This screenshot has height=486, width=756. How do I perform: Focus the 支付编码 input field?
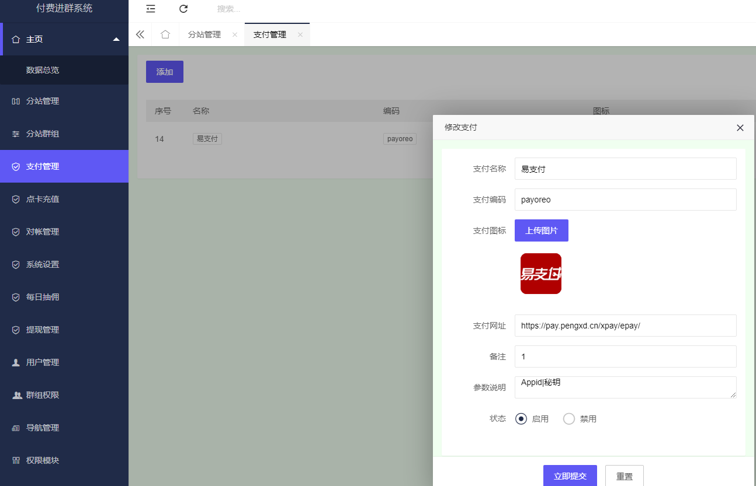626,200
